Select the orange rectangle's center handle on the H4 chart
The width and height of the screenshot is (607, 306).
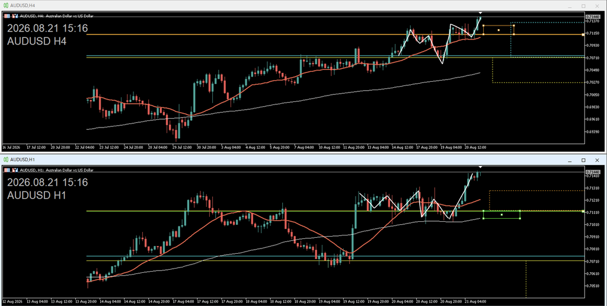click(499, 30)
